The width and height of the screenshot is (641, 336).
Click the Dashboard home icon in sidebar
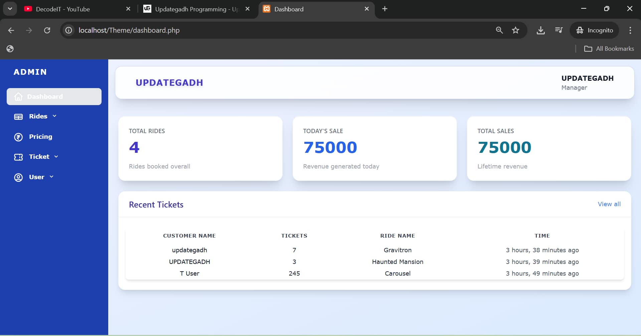(x=18, y=97)
